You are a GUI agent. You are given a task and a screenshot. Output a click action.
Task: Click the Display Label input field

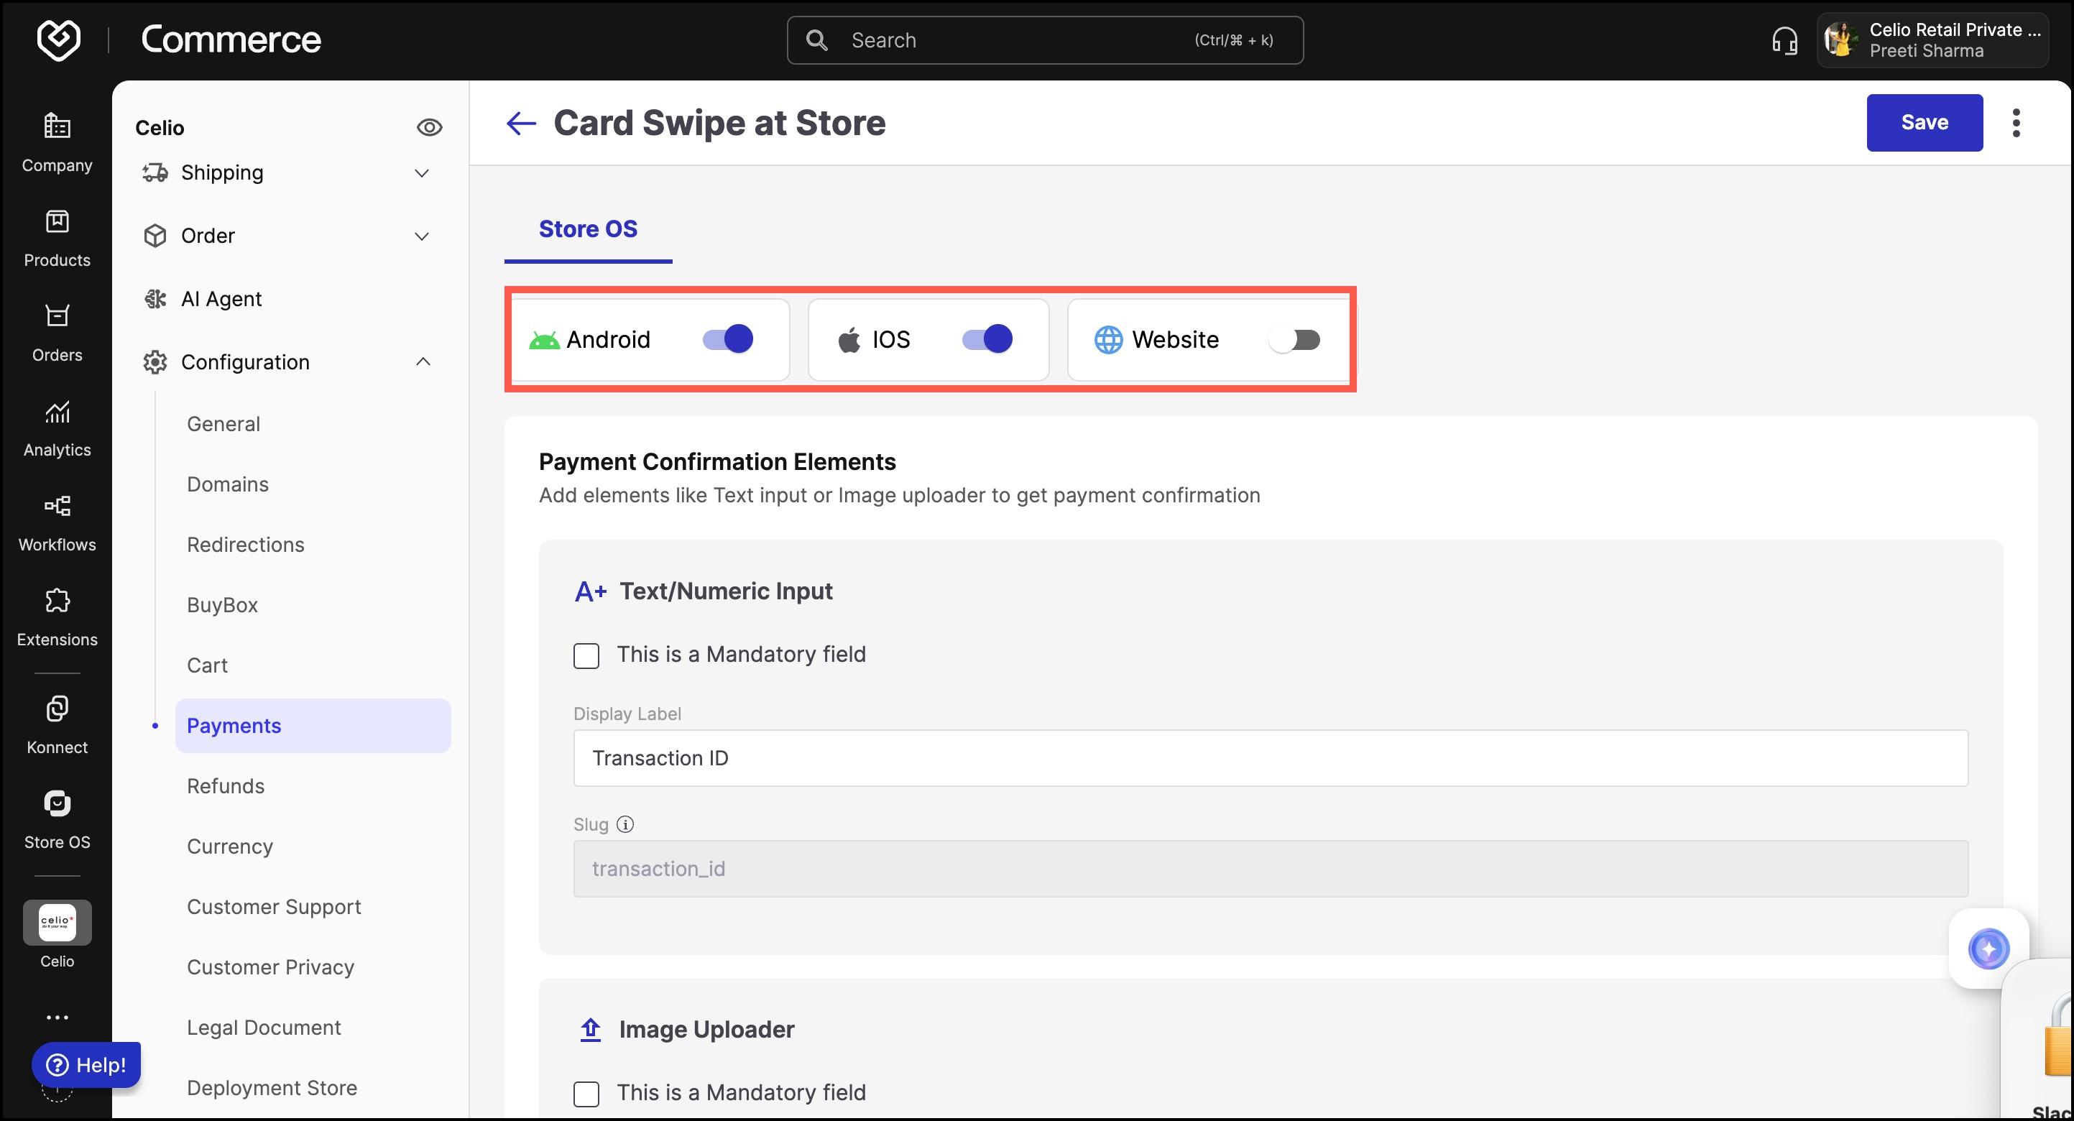[1271, 758]
